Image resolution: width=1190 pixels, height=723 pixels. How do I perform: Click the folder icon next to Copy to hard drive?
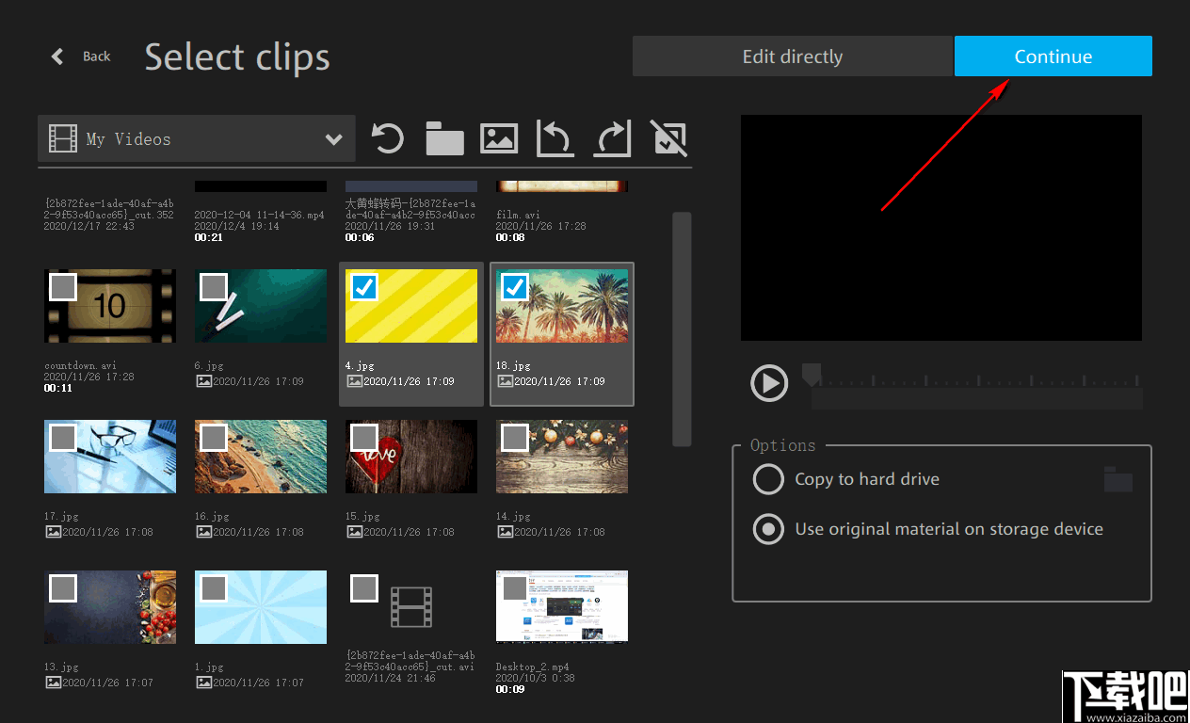1118,479
